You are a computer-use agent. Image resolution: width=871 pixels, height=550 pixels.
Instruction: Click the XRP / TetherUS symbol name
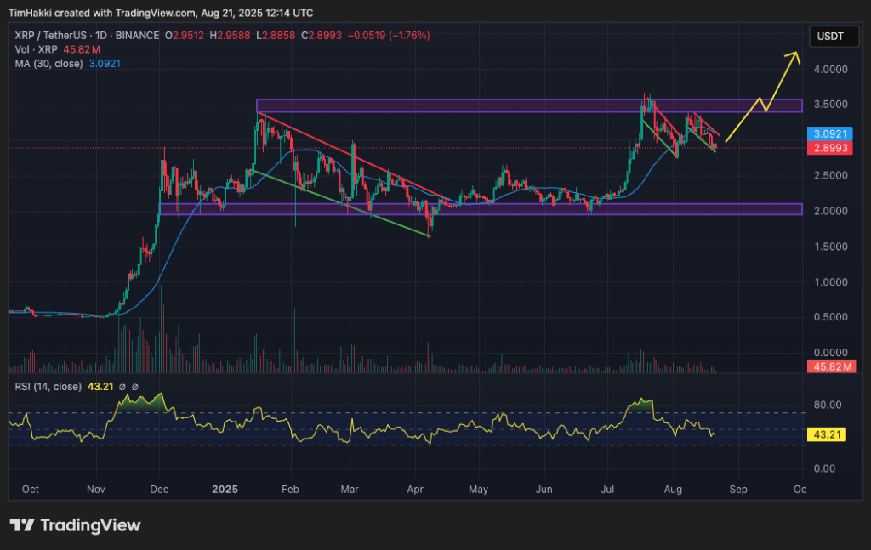tap(49, 37)
